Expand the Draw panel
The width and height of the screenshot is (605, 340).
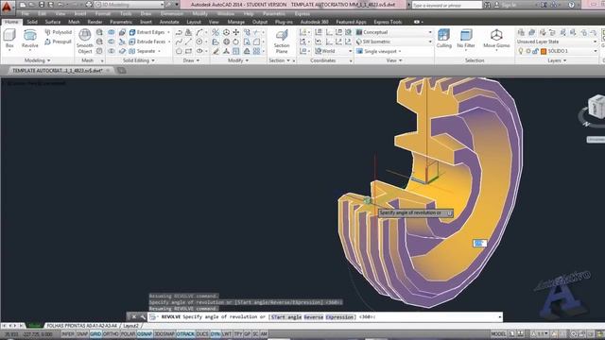pos(191,60)
